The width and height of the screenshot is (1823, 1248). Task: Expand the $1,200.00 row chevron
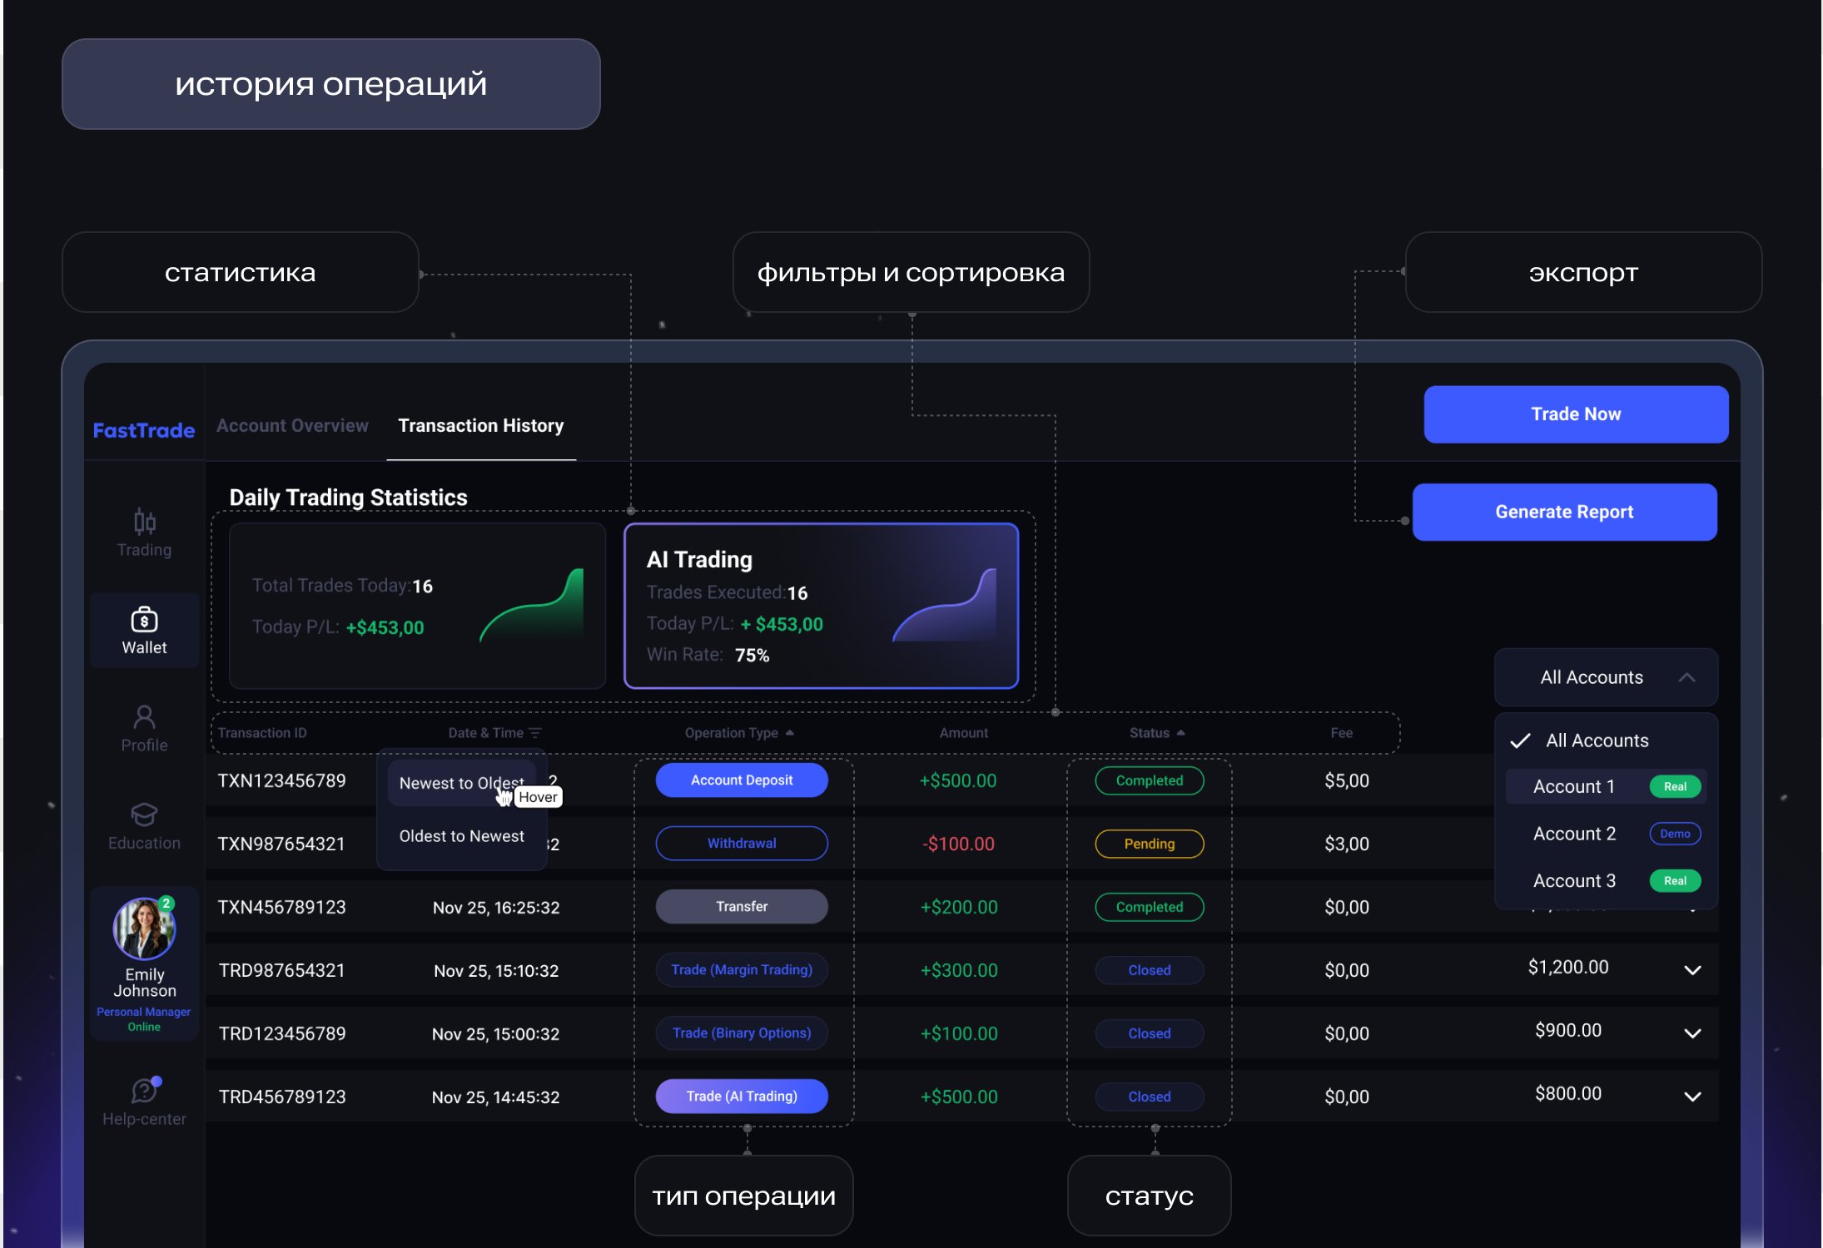coord(1692,970)
